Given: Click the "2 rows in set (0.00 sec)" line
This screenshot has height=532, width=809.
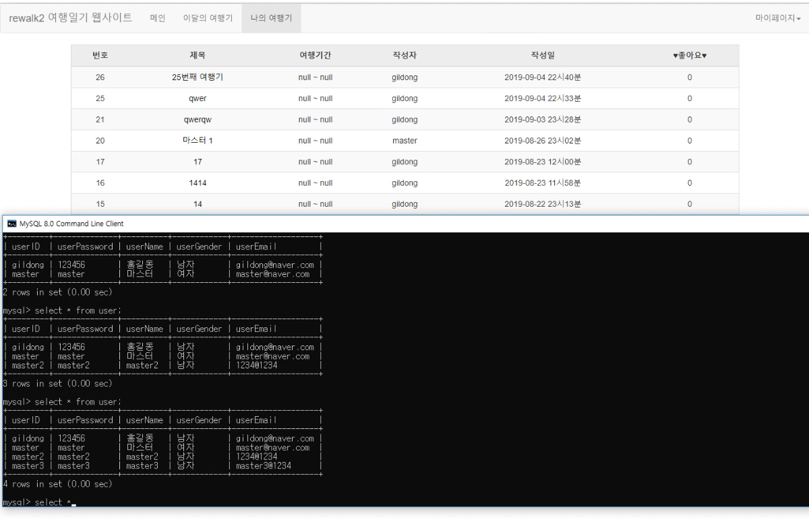Looking at the screenshot, I should [56, 292].
